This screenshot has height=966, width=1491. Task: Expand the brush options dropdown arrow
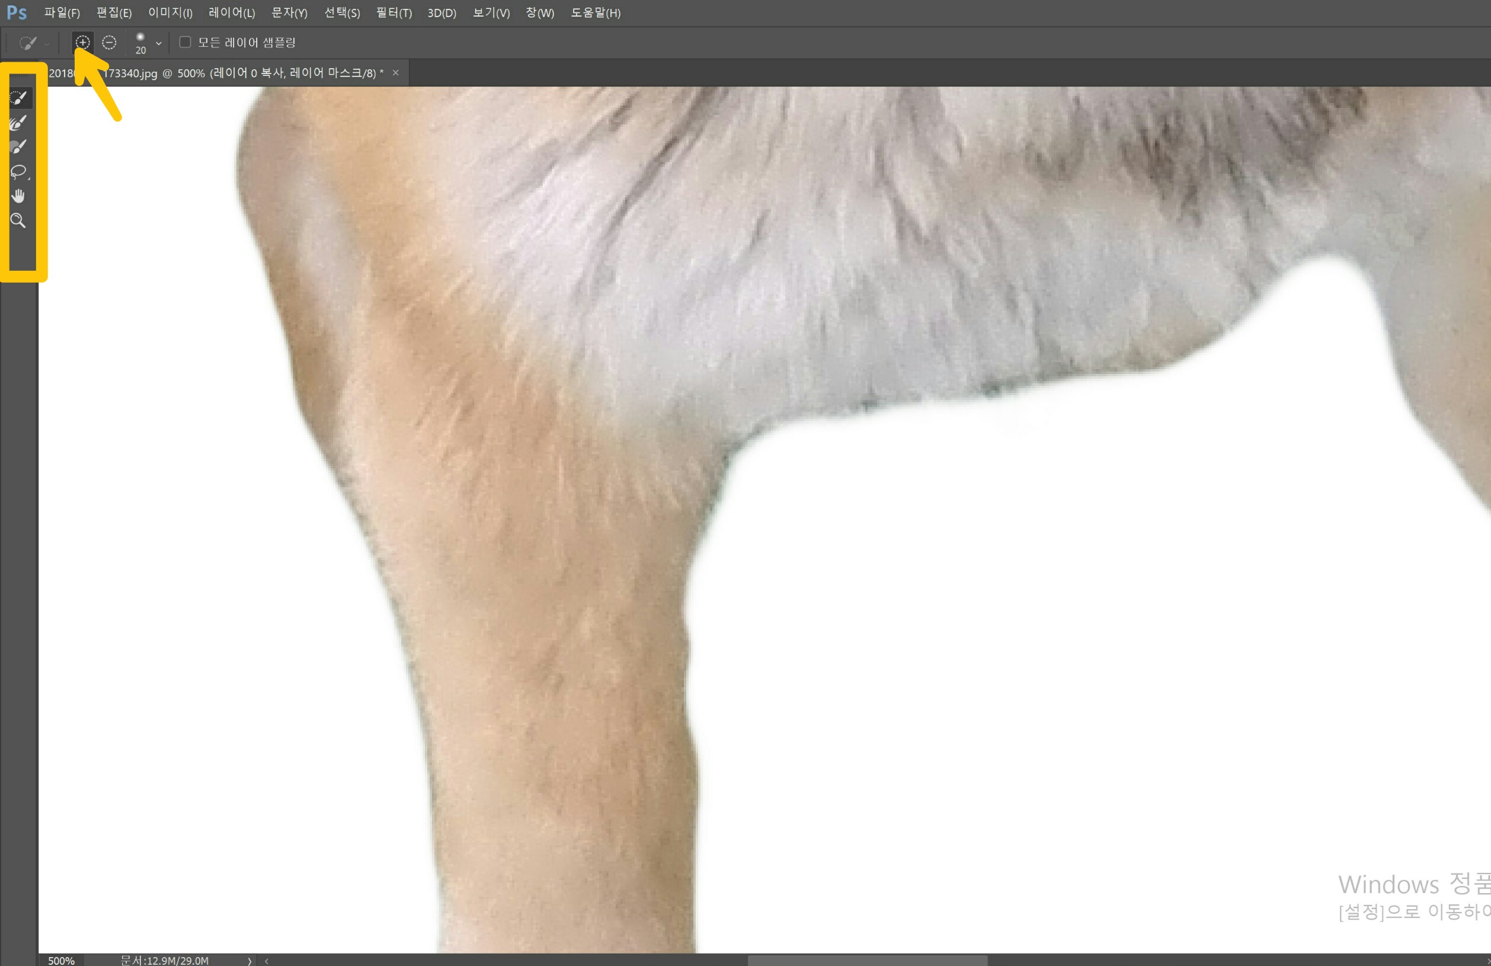click(x=158, y=43)
